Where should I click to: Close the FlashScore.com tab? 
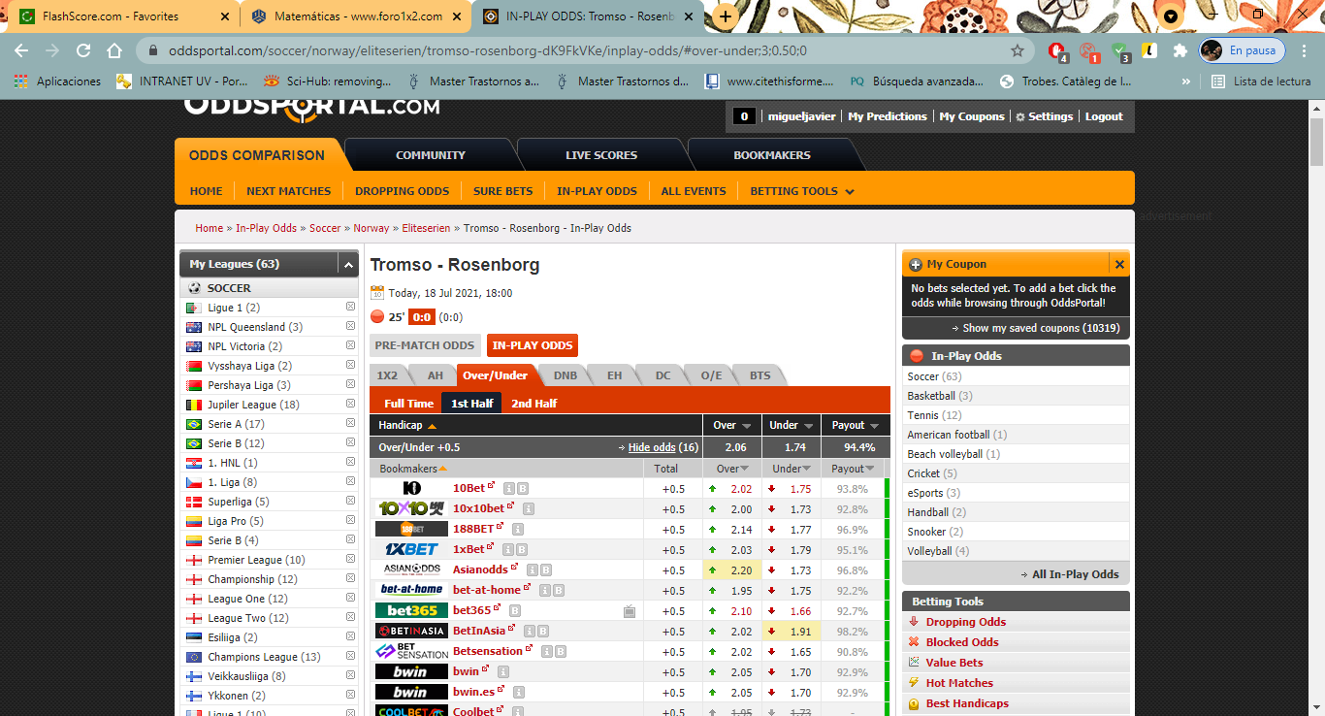225,16
